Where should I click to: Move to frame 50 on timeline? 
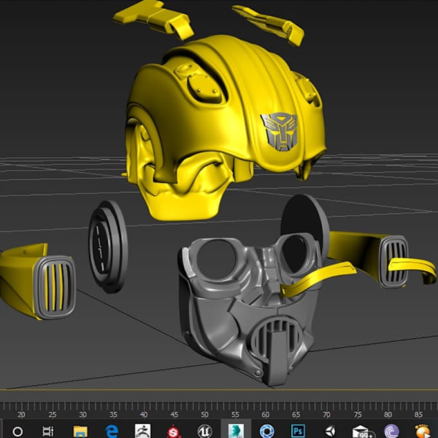point(205,415)
